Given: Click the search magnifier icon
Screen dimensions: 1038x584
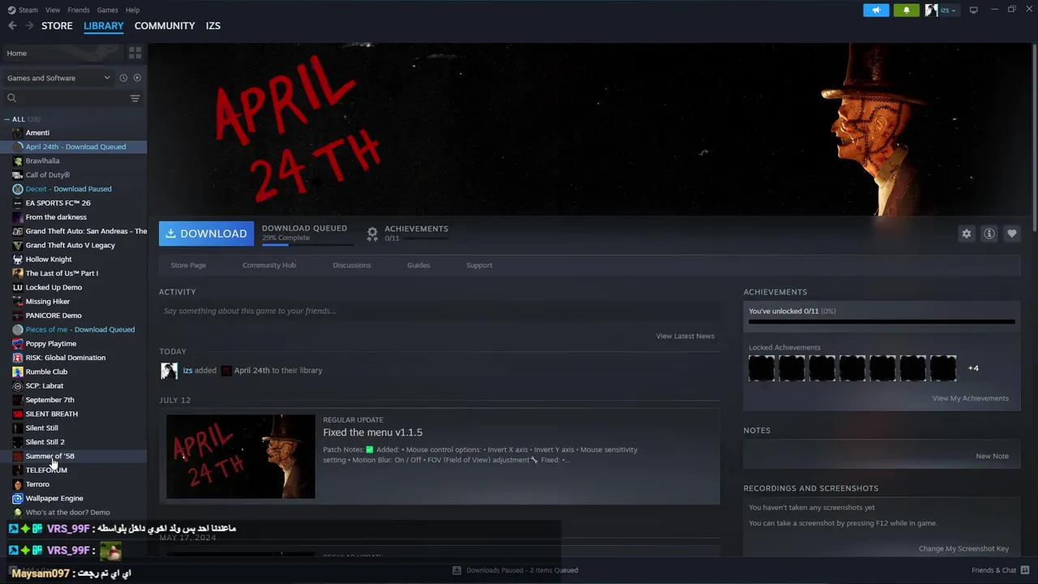Looking at the screenshot, I should [x=11, y=98].
